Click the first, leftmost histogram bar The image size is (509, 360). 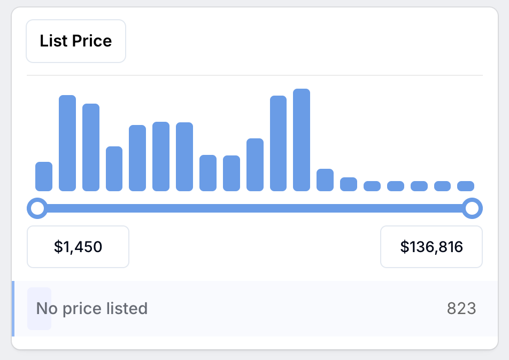point(44,176)
